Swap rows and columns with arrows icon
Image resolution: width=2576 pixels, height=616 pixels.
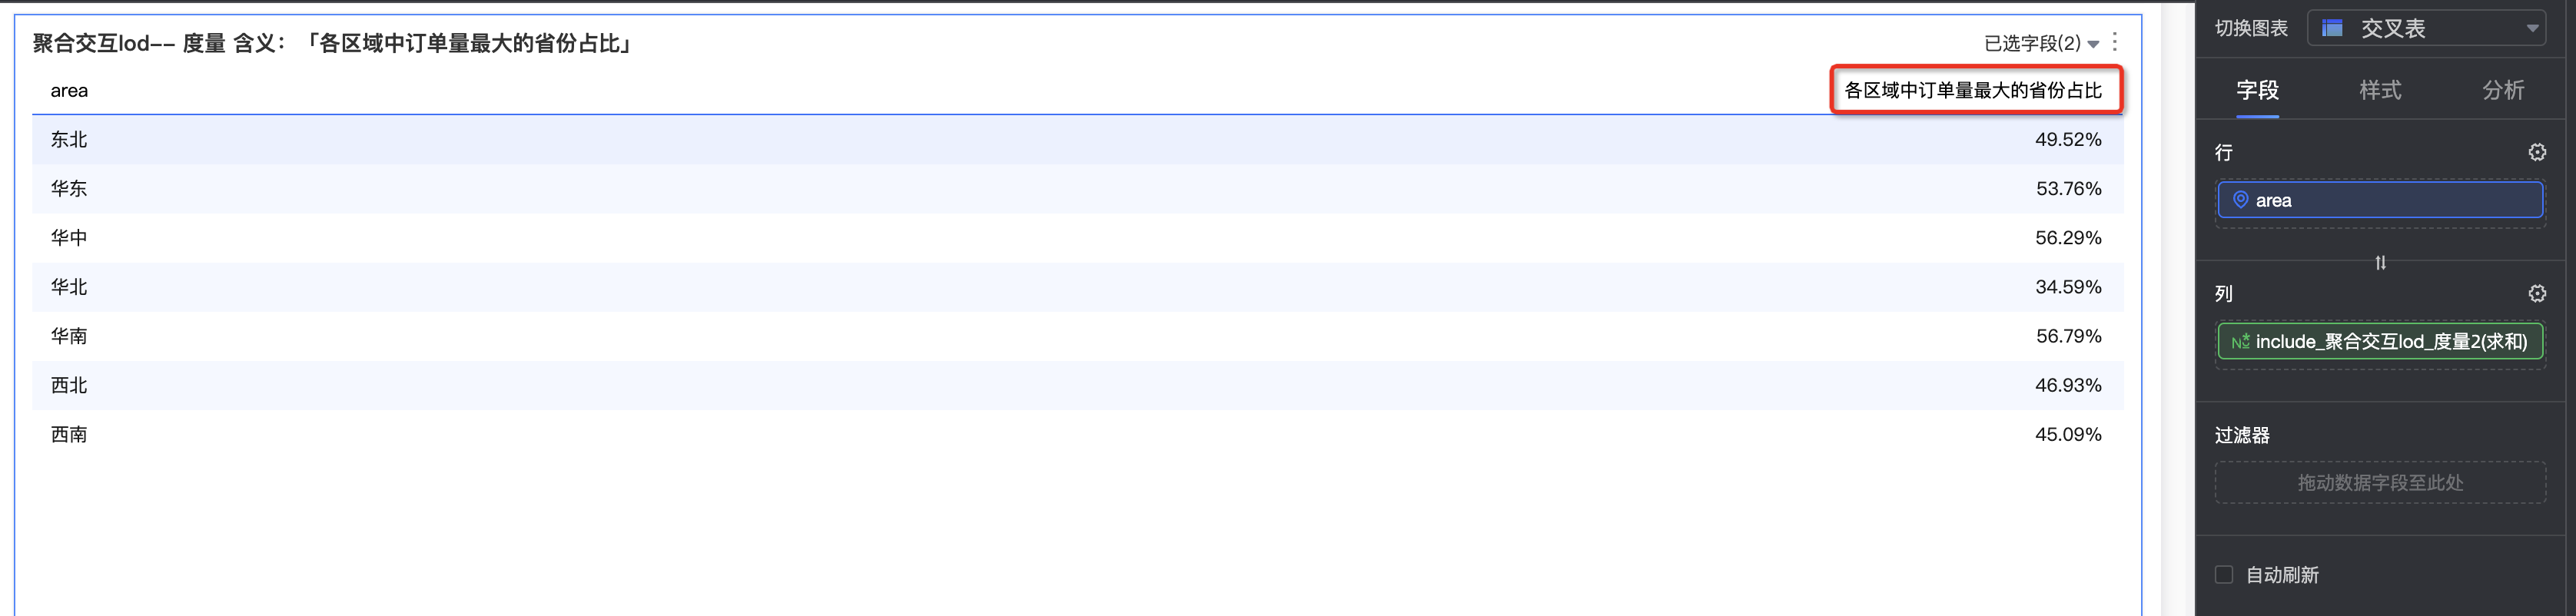pyautogui.click(x=2381, y=262)
